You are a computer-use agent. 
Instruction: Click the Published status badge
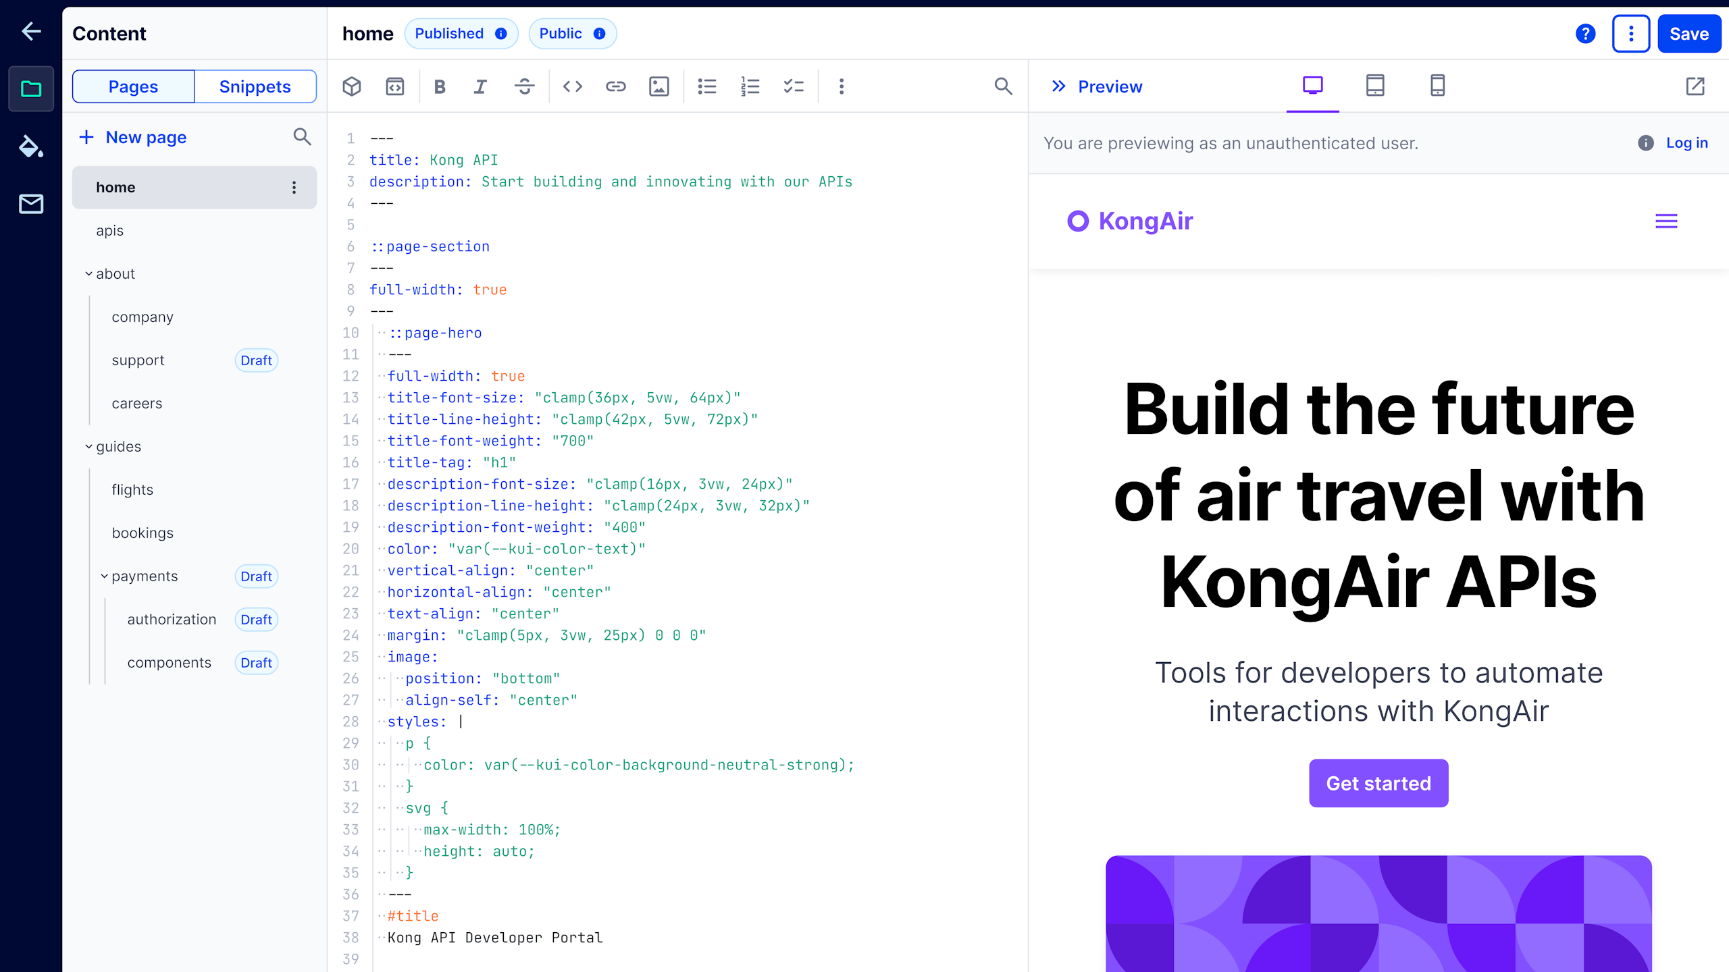461,34
